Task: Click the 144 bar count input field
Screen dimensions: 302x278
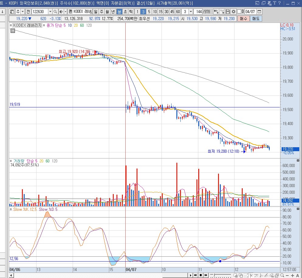Action: pos(198,12)
